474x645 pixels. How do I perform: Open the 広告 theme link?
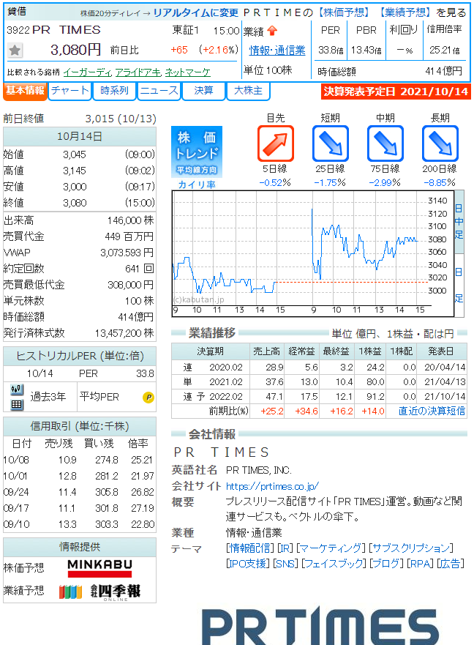pyautogui.click(x=450, y=564)
